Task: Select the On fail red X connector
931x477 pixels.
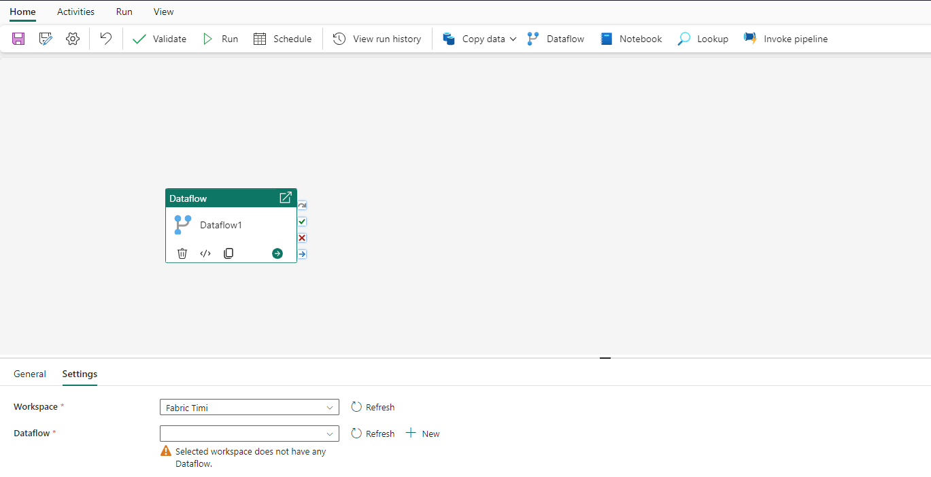Action: 302,238
